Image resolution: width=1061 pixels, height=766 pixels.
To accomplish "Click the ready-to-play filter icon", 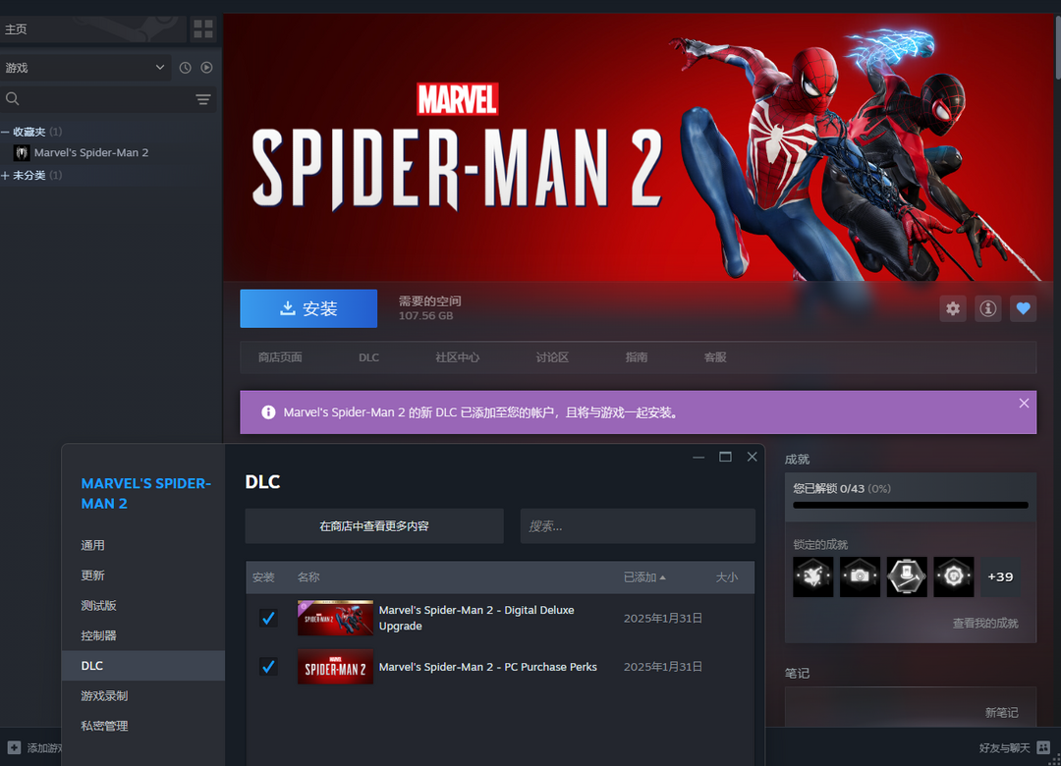I will pos(206,68).
